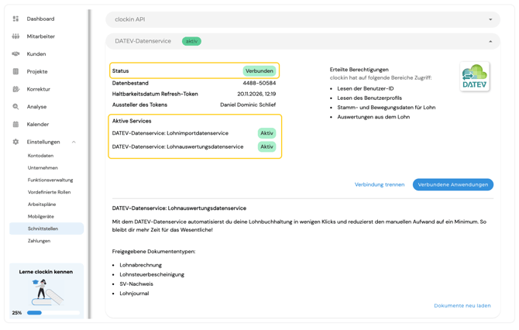Select Vordefinierte Rollen
Image resolution: width=519 pixels, height=330 pixels.
(49, 192)
